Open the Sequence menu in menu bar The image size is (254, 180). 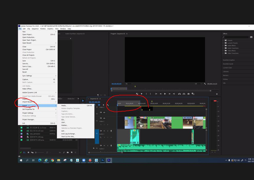pyautogui.click(x=35, y=29)
